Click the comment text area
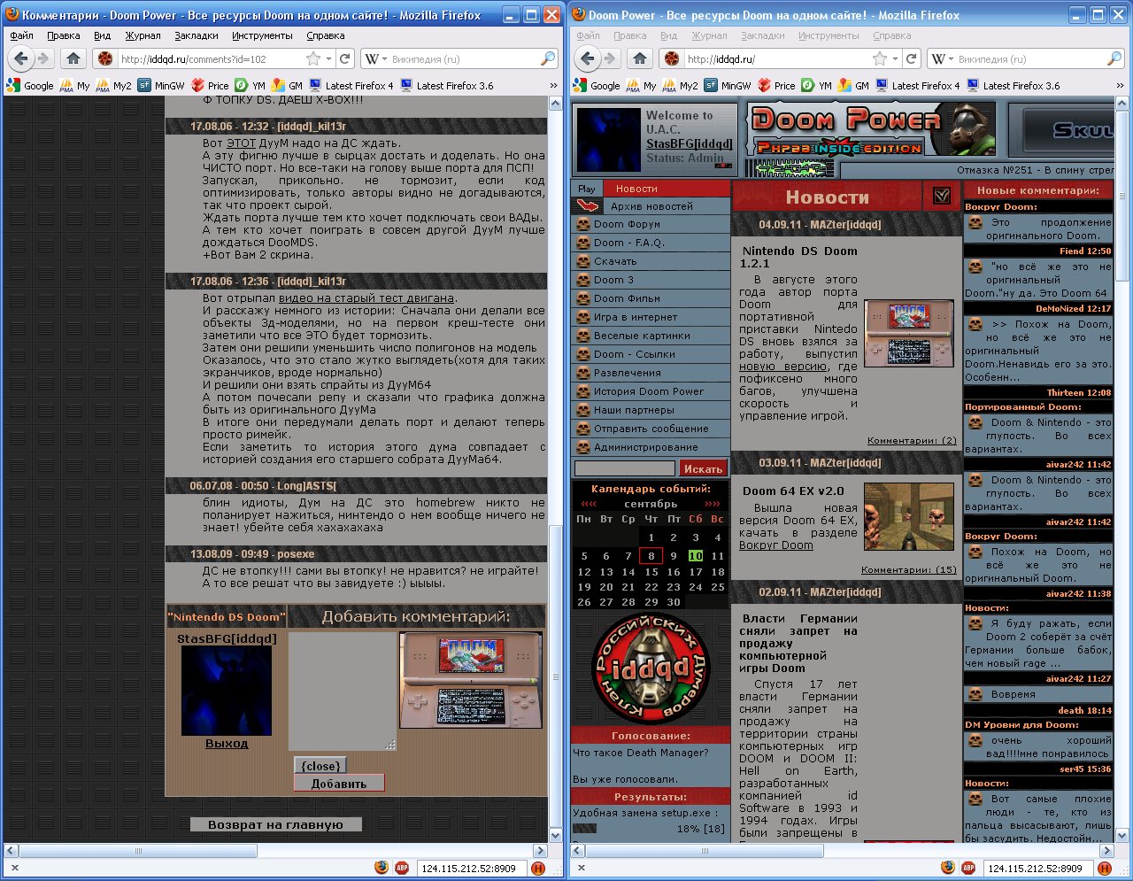This screenshot has height=881, width=1133. coord(342,691)
